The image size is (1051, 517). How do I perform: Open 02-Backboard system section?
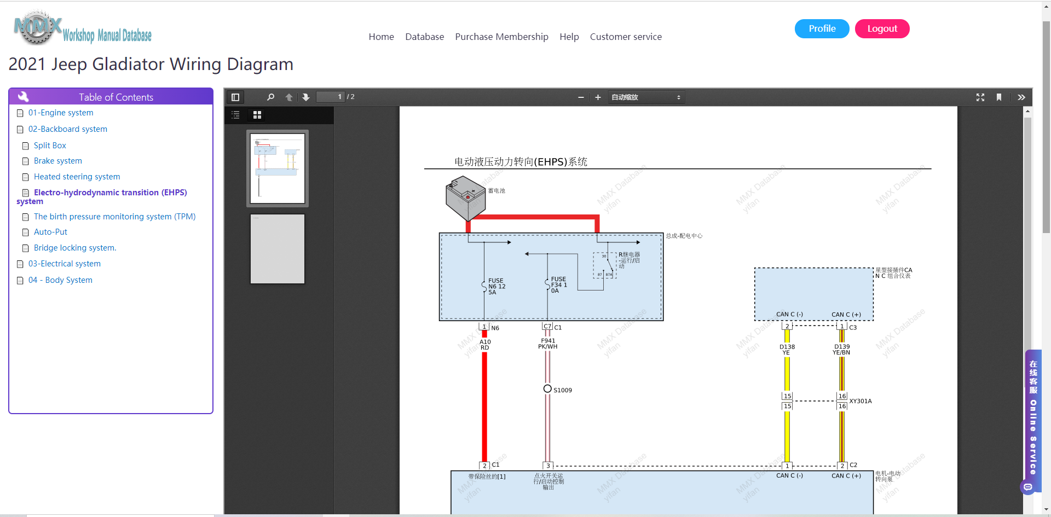coord(68,129)
